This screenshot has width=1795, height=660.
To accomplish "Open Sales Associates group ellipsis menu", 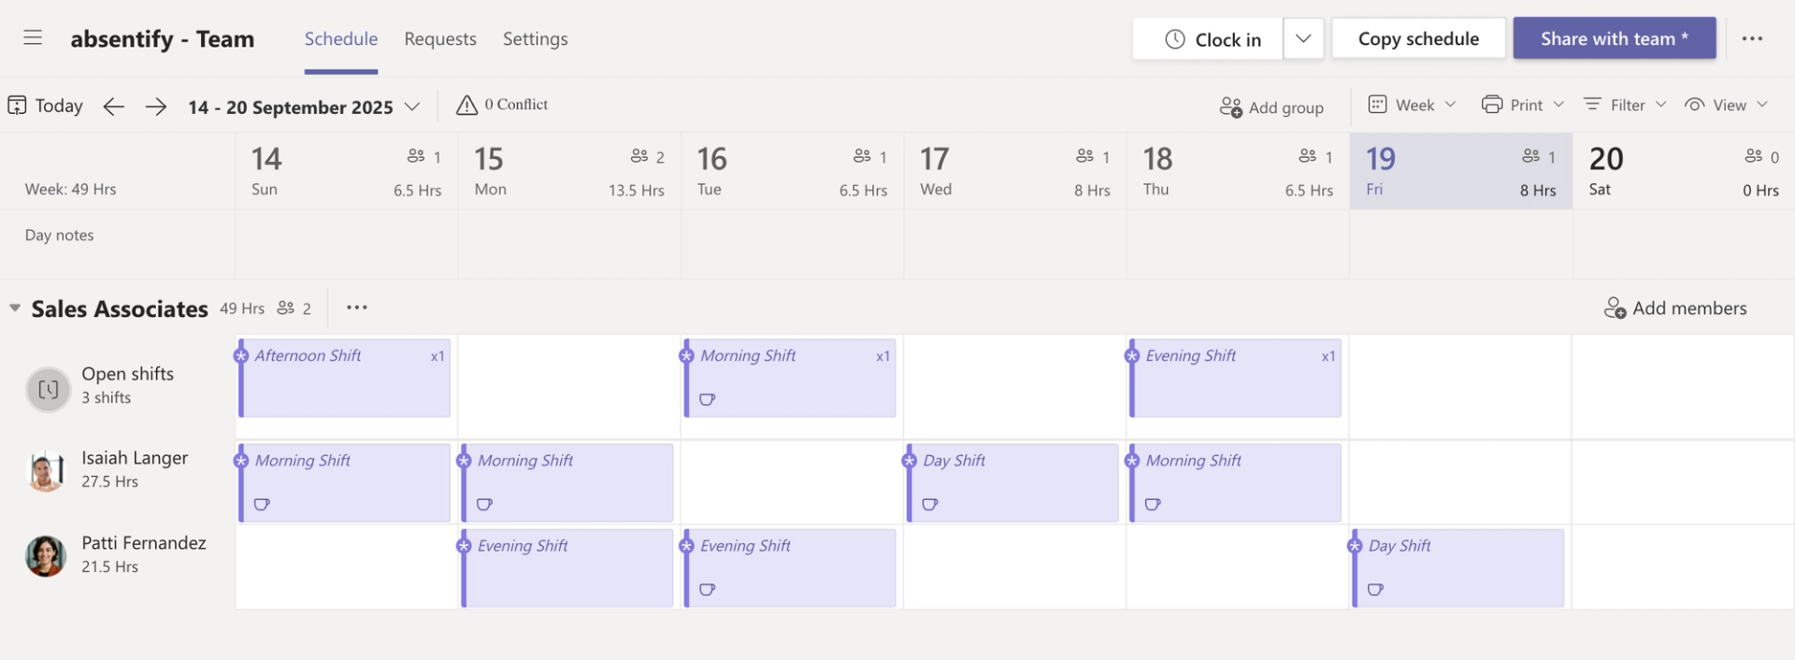I will pos(357,308).
